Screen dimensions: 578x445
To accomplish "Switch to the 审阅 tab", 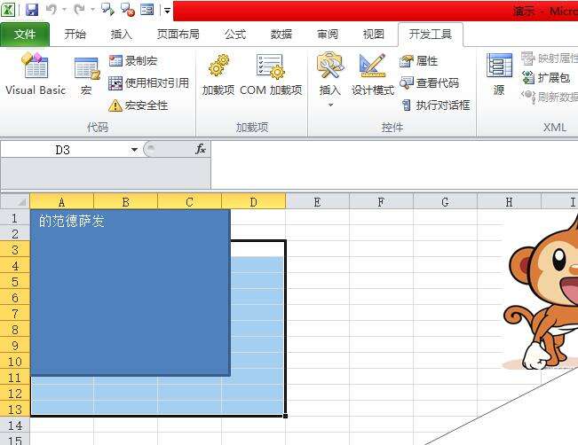I will pyautogui.click(x=328, y=35).
